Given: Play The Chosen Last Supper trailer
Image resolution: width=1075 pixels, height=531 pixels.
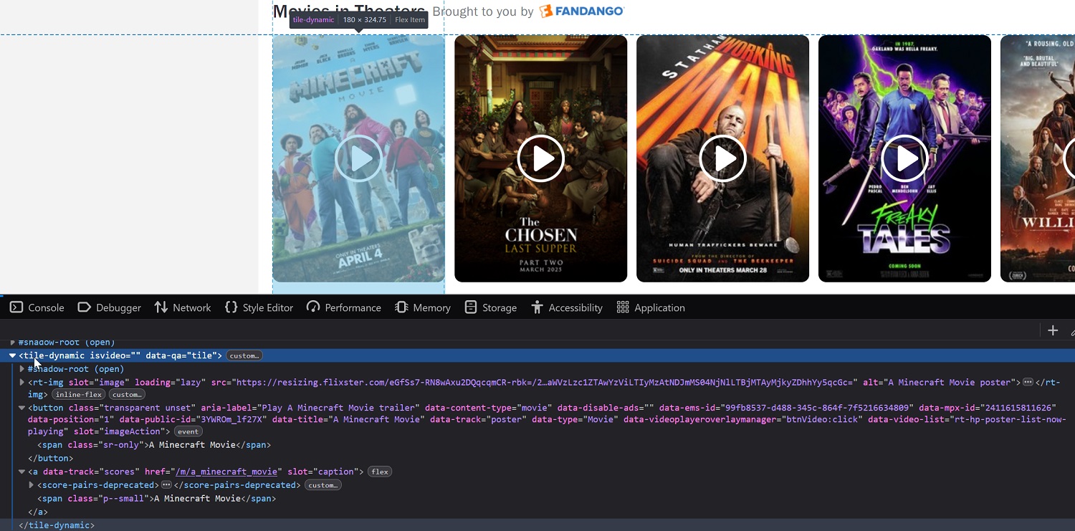Looking at the screenshot, I should click(540, 158).
